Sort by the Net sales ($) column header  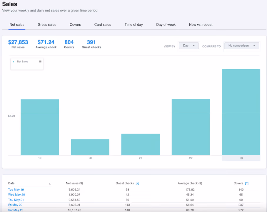coord(74,183)
